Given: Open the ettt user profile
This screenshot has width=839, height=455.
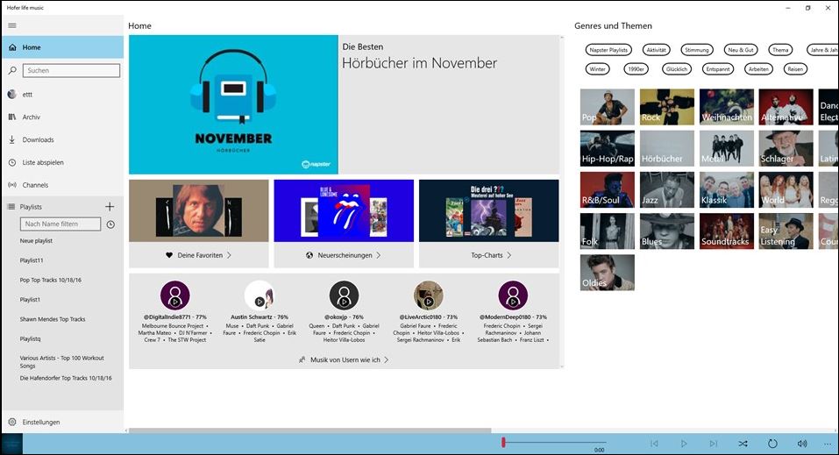Looking at the screenshot, I should click(62, 94).
